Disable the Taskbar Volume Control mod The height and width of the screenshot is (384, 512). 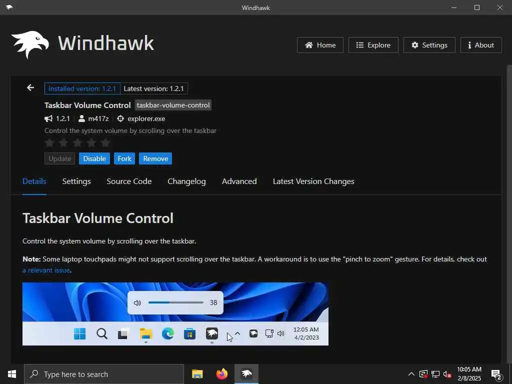[x=94, y=158]
